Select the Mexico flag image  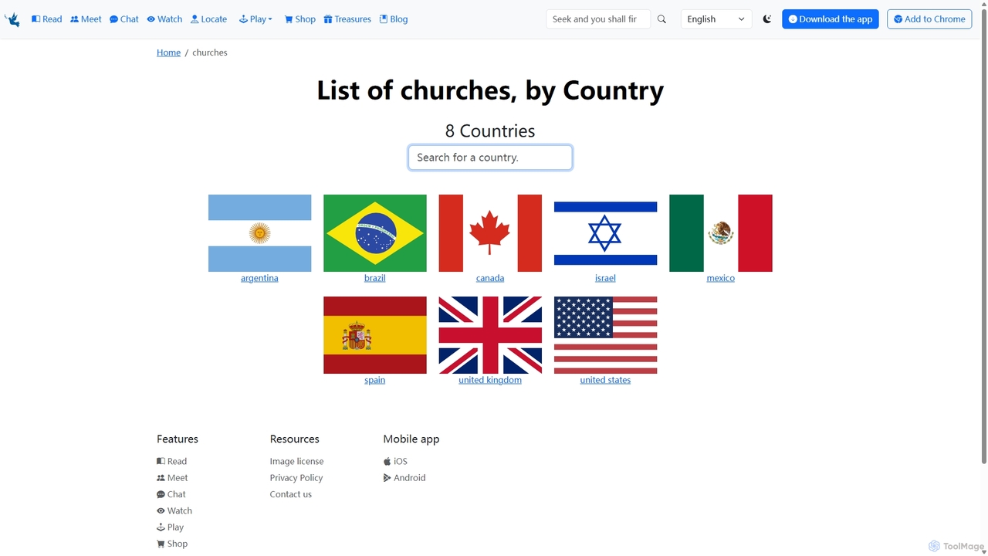pyautogui.click(x=721, y=233)
